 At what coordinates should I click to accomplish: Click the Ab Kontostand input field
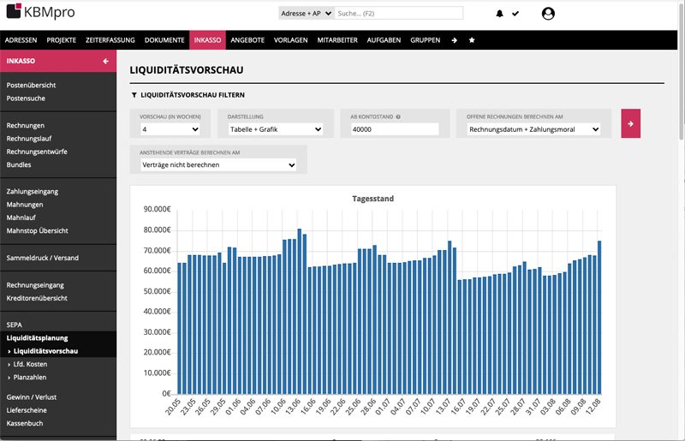click(394, 129)
